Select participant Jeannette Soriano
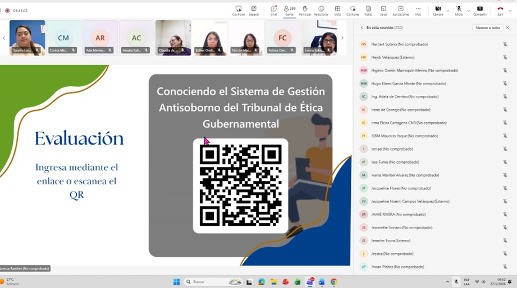517x288 pixels. [x=434, y=227]
